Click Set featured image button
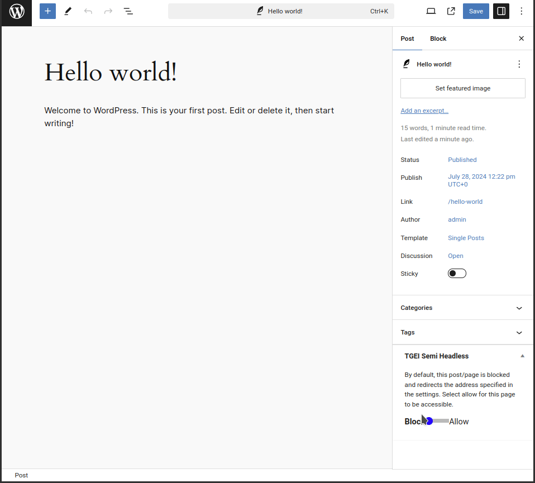Screen dimensions: 535x483 (463, 88)
